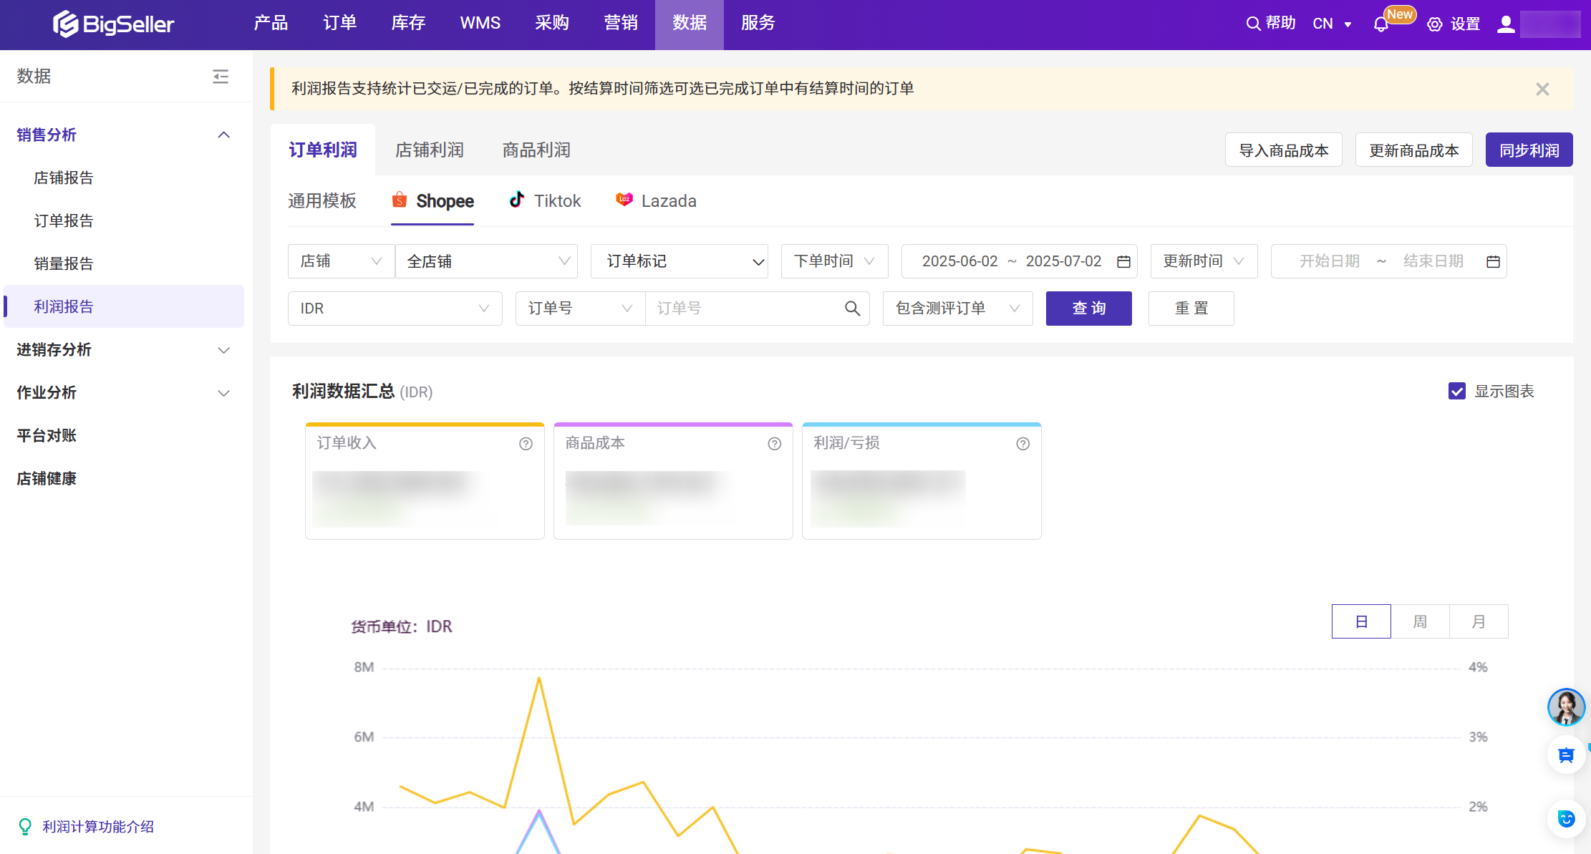Click the 开始日期 input field
The height and width of the screenshot is (854, 1591).
[1329, 261]
